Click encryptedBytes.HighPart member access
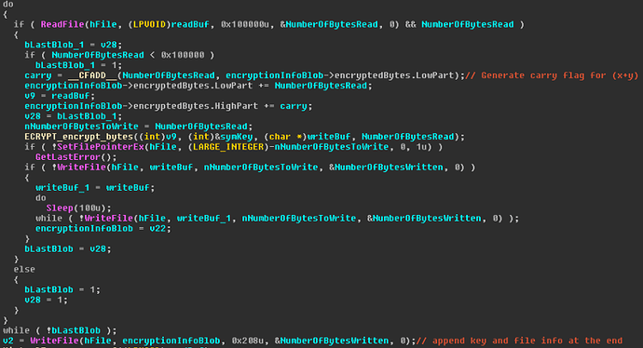Image resolution: width=643 pixels, height=348 pixels. point(196,106)
